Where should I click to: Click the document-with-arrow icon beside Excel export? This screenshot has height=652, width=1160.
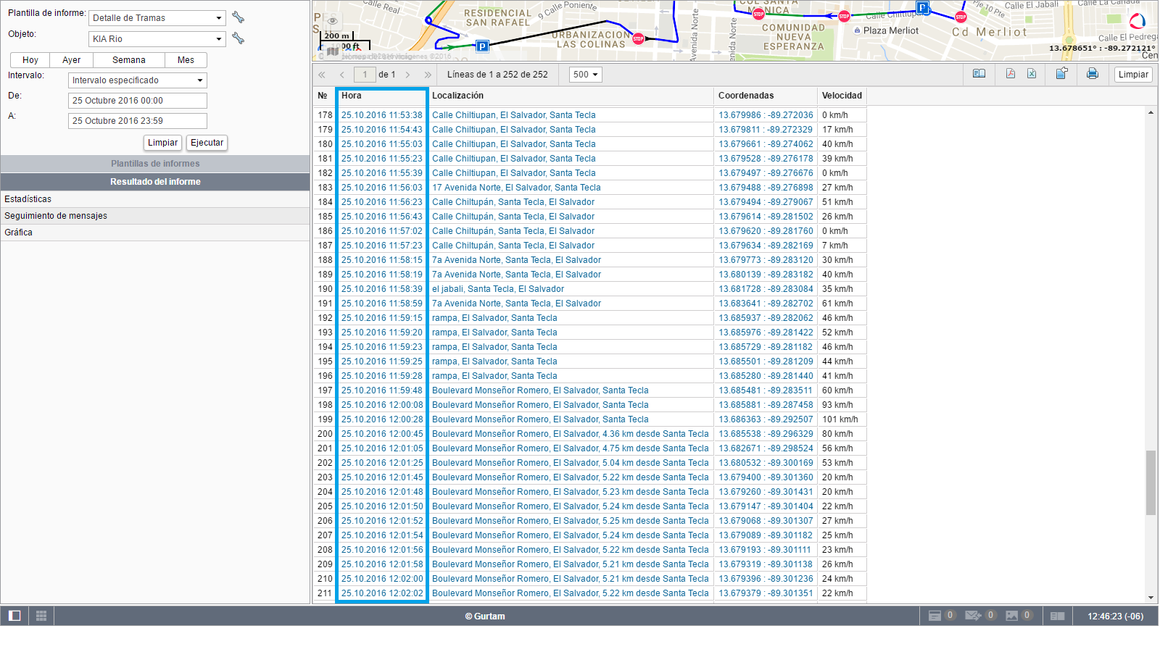(x=1061, y=74)
